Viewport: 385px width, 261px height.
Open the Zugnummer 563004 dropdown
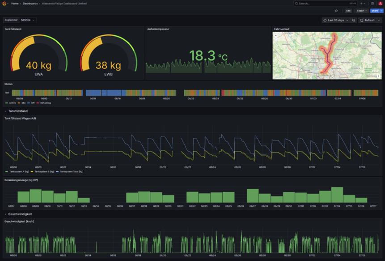pos(28,20)
